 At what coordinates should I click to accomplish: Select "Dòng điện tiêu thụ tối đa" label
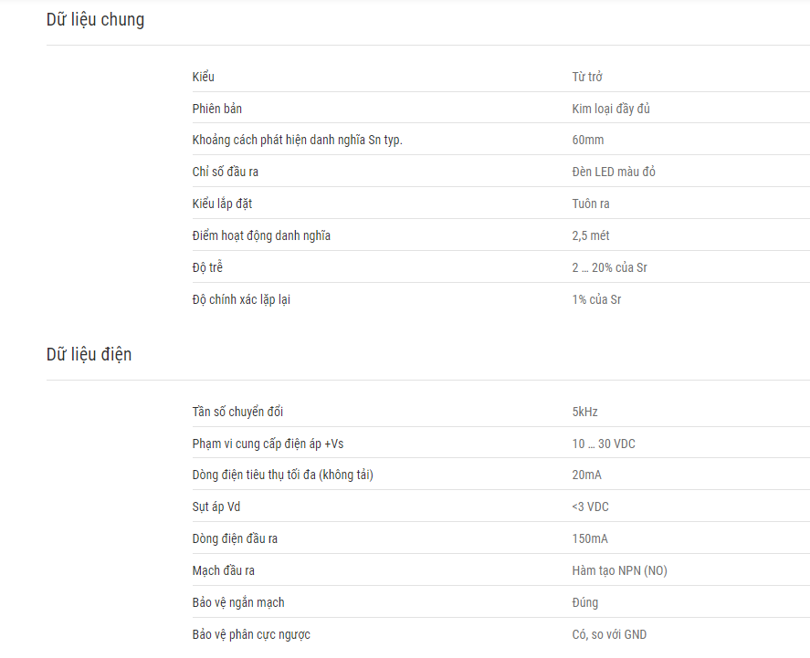254,475
